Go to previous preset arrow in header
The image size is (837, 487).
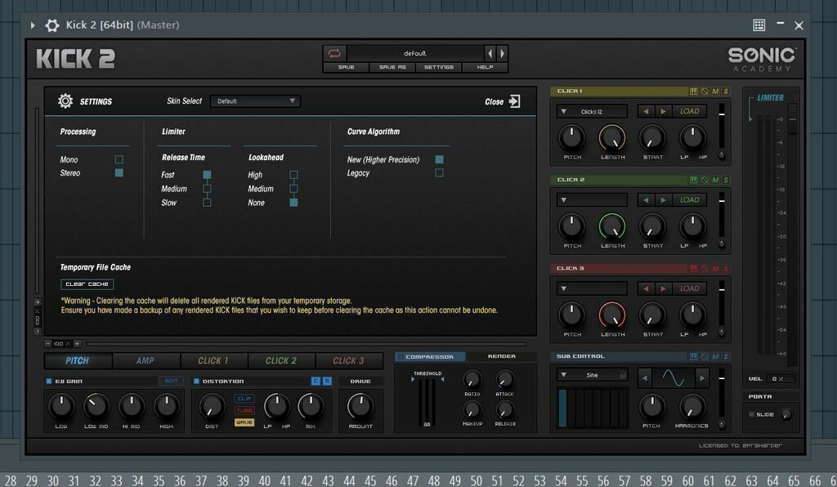pyautogui.click(x=490, y=53)
